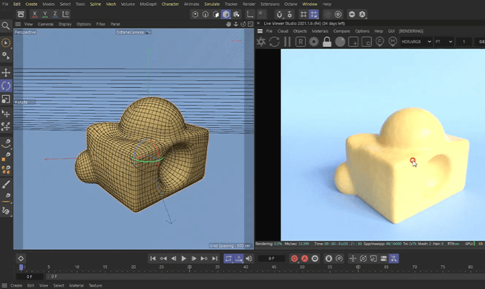485x289 pixels.
Task: Open the Texture menu in material manager
Action: coord(95,285)
